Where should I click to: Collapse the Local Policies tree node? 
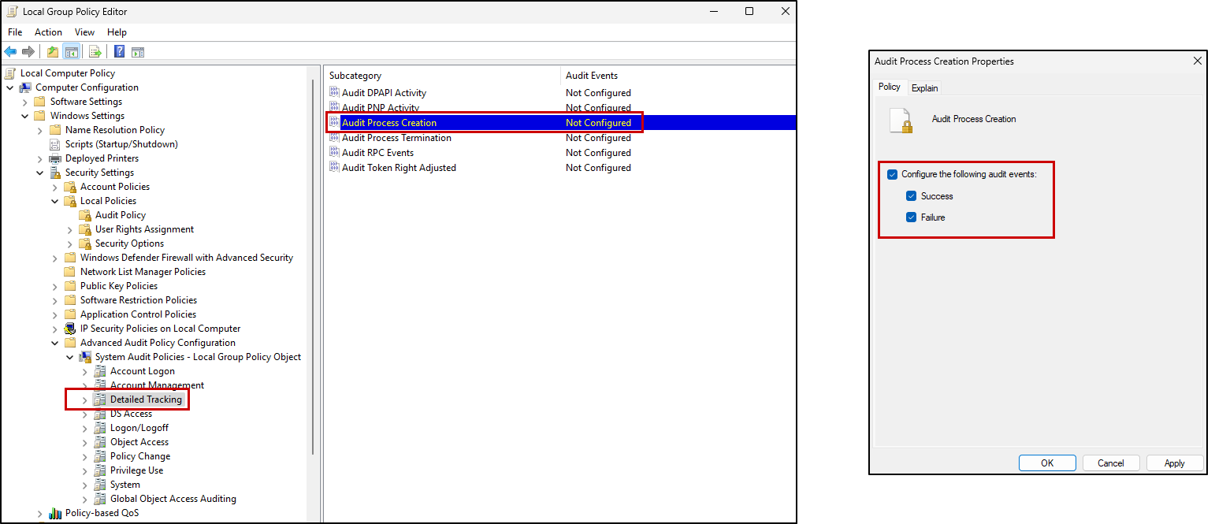point(54,200)
